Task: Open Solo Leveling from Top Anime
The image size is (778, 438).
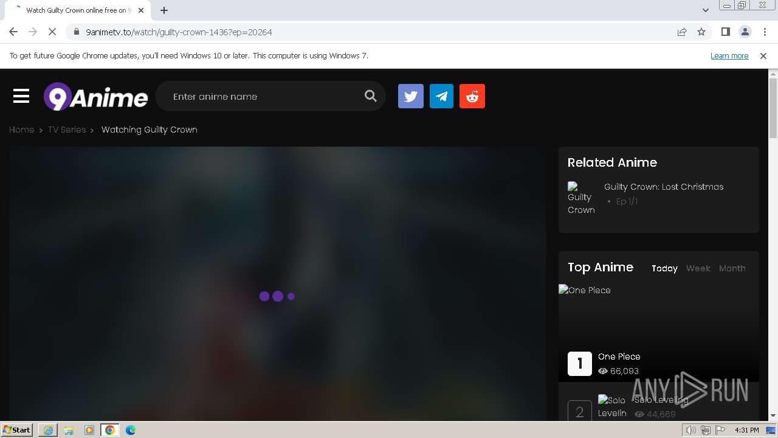Action: [x=661, y=400]
